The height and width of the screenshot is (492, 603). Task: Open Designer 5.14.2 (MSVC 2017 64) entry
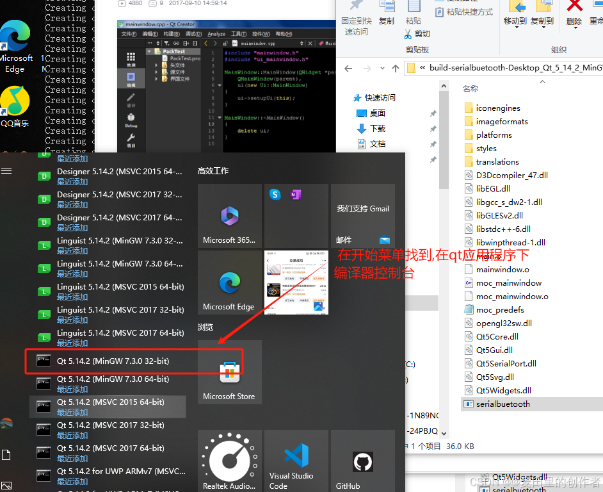point(108,222)
